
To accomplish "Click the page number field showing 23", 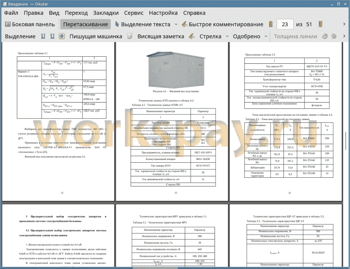I will click(x=285, y=24).
